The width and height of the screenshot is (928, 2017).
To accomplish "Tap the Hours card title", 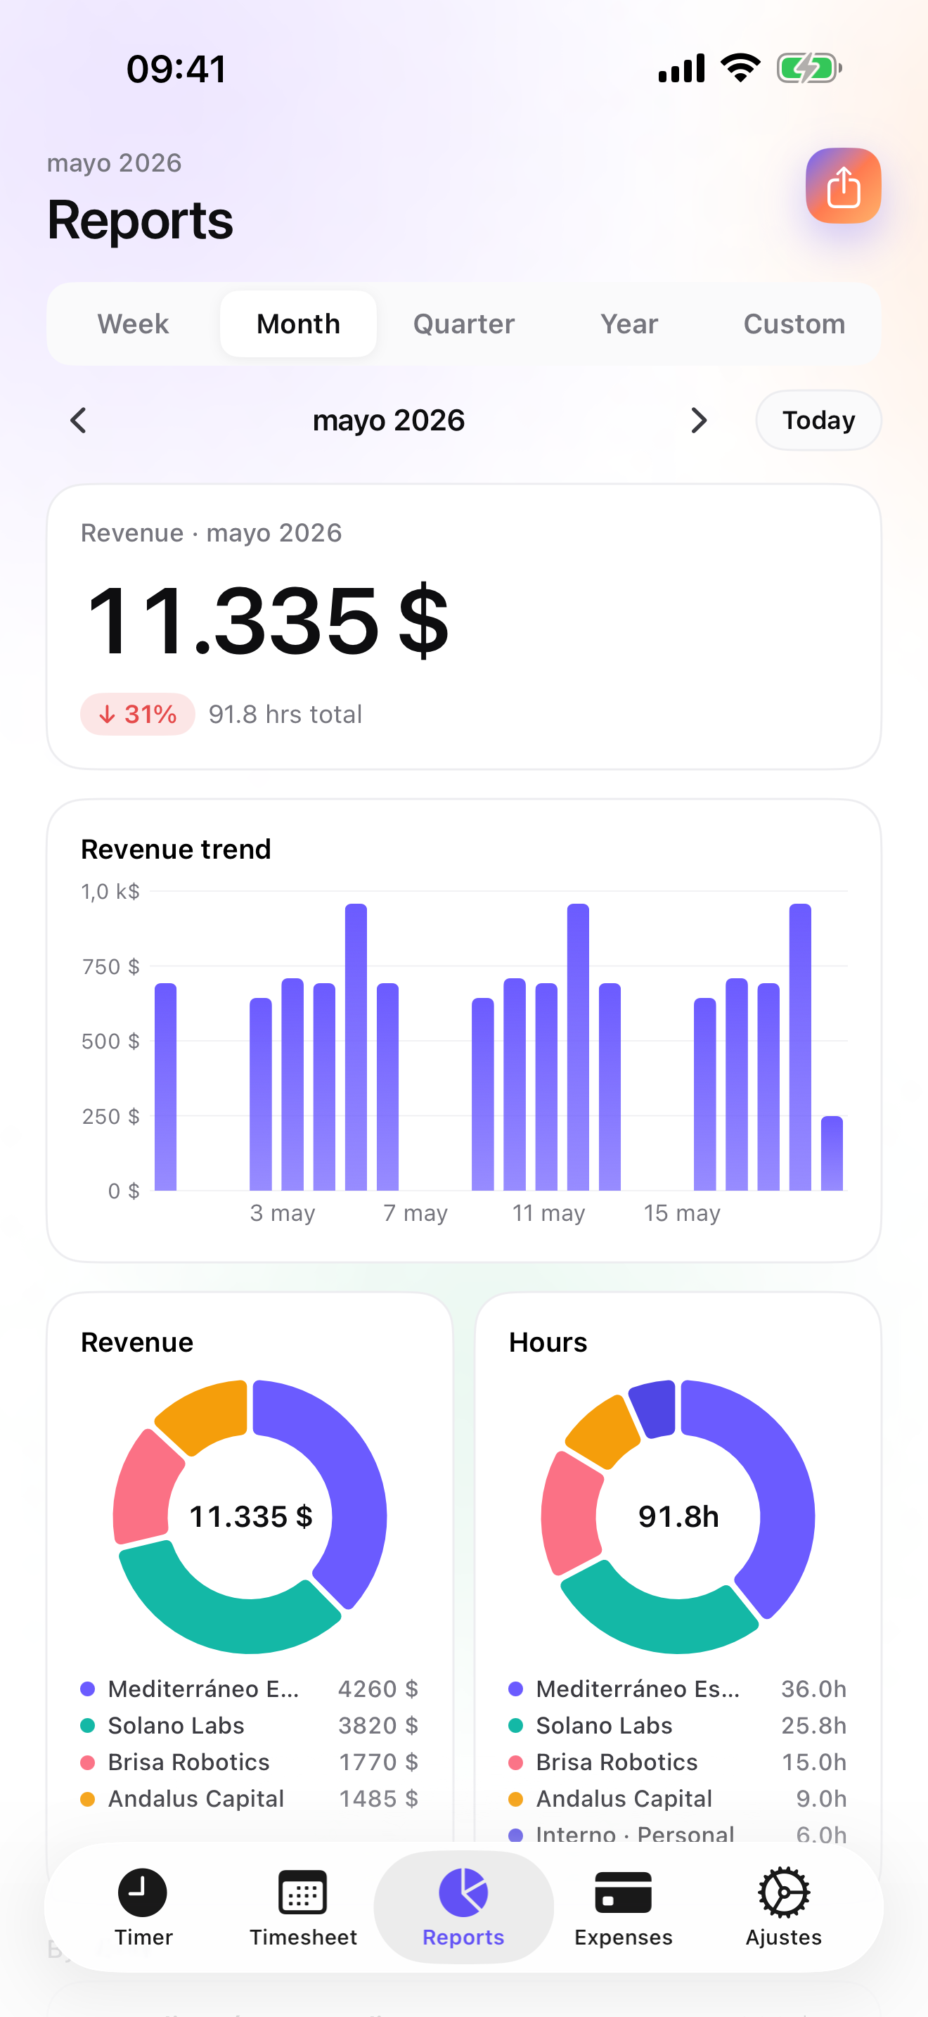I will coord(548,1342).
